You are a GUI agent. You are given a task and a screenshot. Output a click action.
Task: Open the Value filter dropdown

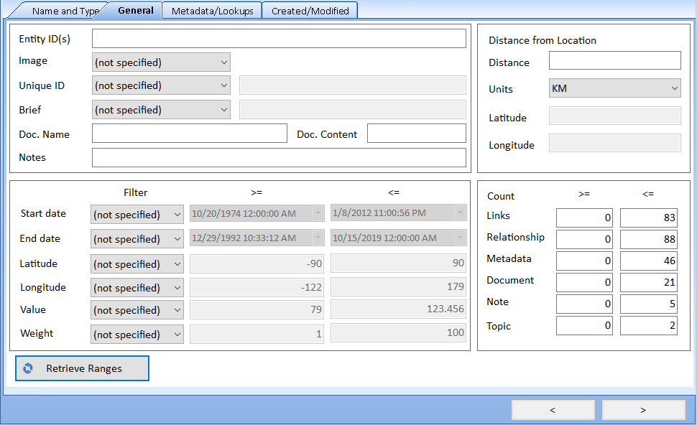point(137,310)
